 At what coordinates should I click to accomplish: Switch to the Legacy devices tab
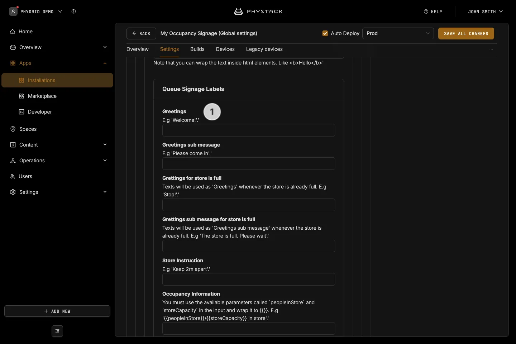pos(264,49)
